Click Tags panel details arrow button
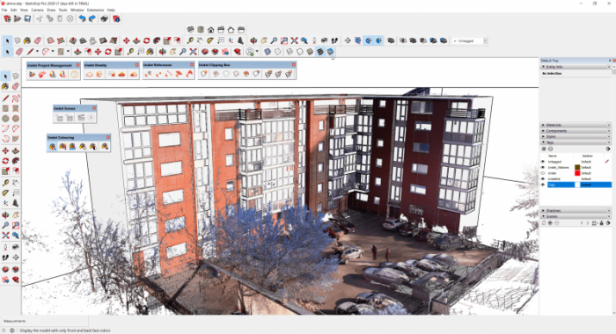Image resolution: width=616 pixels, height=334 pixels. (x=608, y=149)
